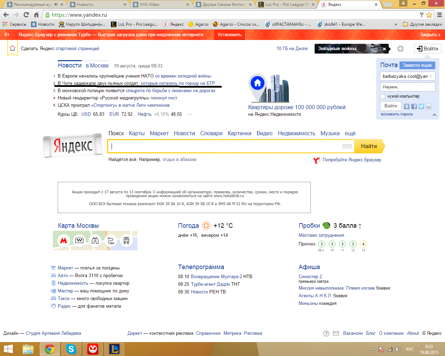
Task: Switch to the в Москве news tab
Action: 97,66
